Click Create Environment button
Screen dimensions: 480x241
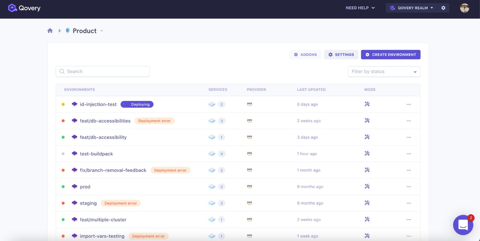point(391,55)
